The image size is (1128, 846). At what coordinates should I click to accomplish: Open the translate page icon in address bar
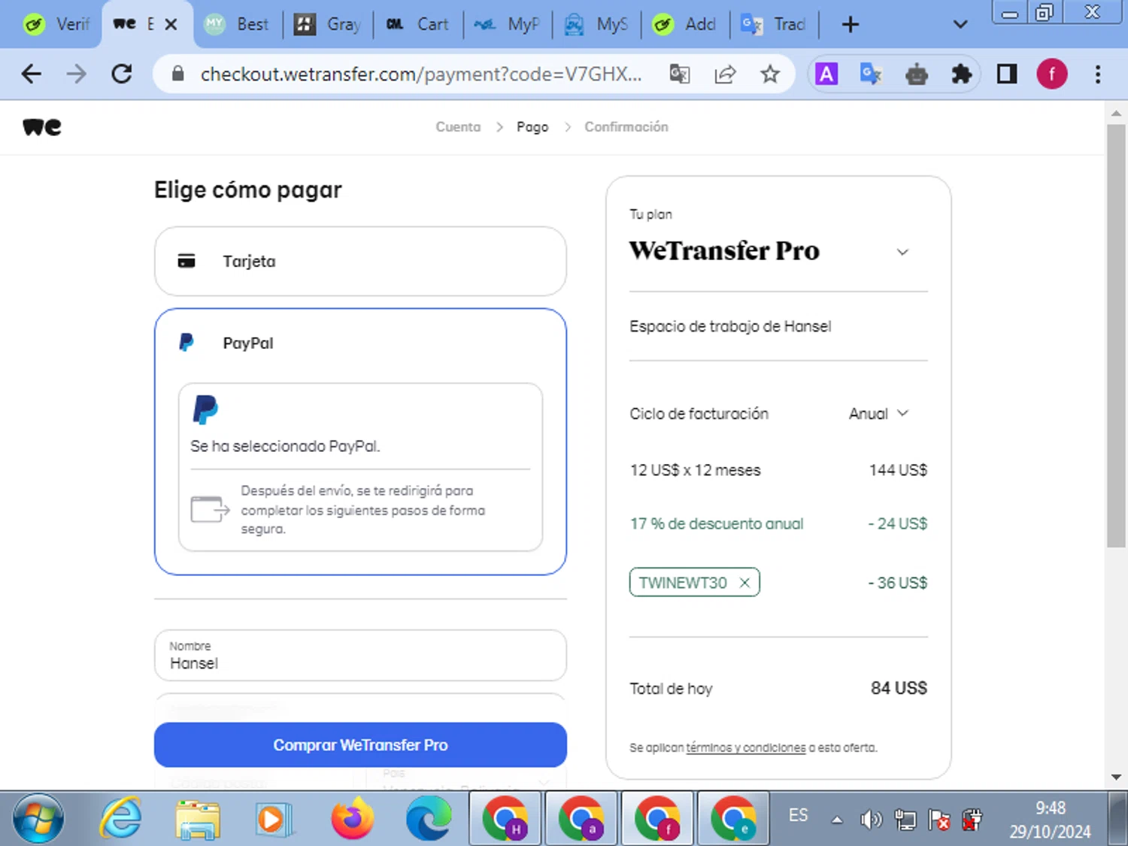coord(680,74)
